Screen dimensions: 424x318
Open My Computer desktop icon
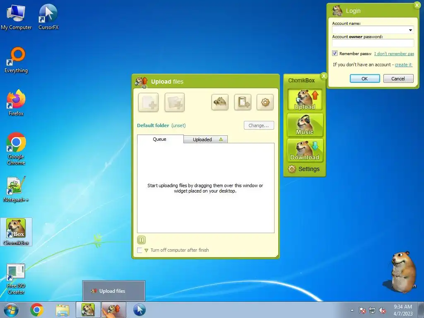[x=16, y=17]
